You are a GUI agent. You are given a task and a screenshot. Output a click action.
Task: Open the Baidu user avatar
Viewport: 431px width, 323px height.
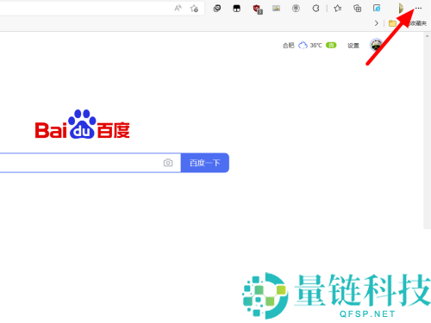click(376, 45)
